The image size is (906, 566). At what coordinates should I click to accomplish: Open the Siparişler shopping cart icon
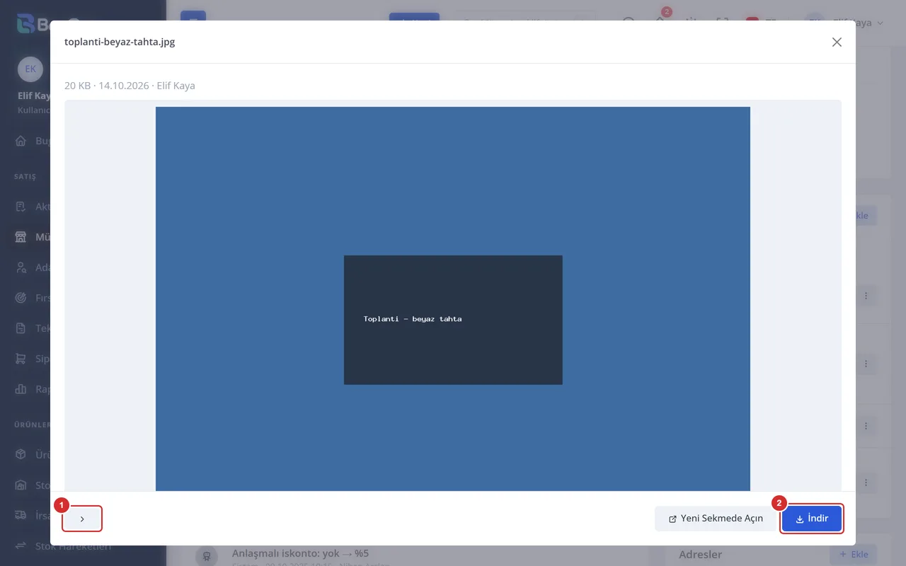(x=21, y=359)
